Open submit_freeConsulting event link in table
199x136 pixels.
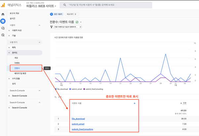click(x=82, y=129)
